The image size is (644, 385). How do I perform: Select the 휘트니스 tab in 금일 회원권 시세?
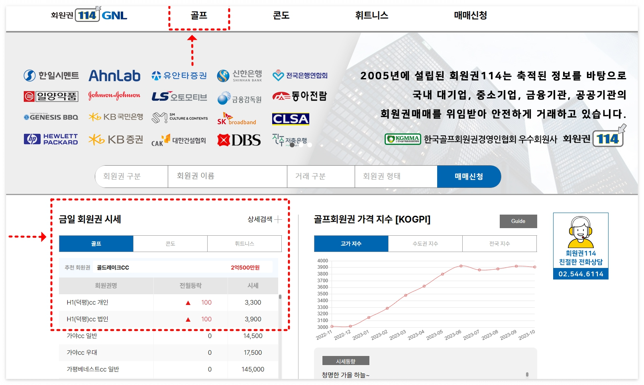[x=244, y=244]
